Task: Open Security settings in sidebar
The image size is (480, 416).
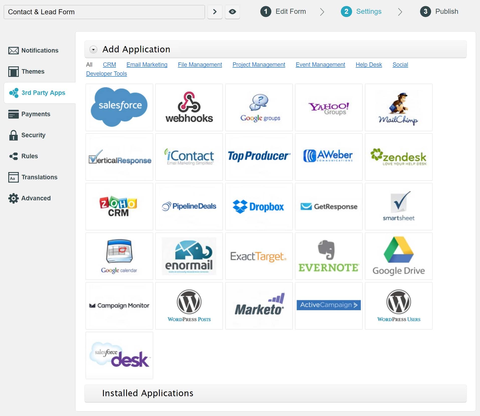Action: pos(27,135)
